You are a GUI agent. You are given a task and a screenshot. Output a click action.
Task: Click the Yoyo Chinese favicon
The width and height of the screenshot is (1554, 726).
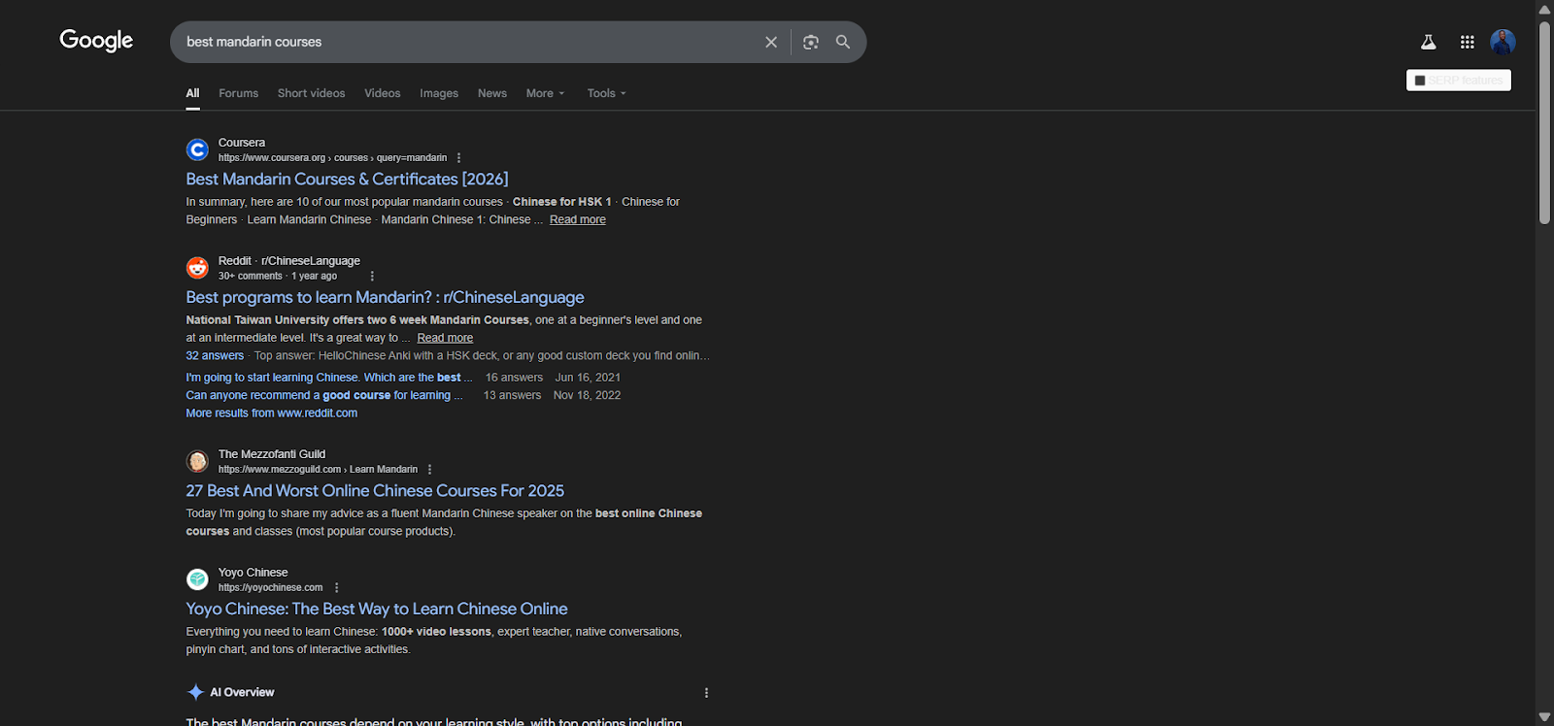pyautogui.click(x=197, y=579)
